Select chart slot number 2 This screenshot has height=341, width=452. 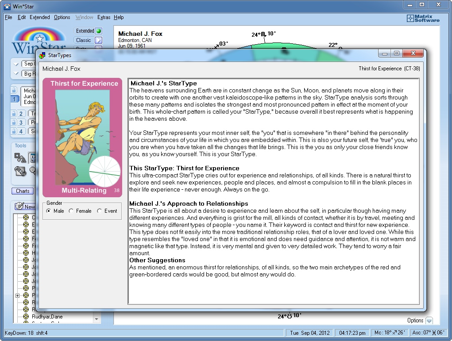[21, 114]
